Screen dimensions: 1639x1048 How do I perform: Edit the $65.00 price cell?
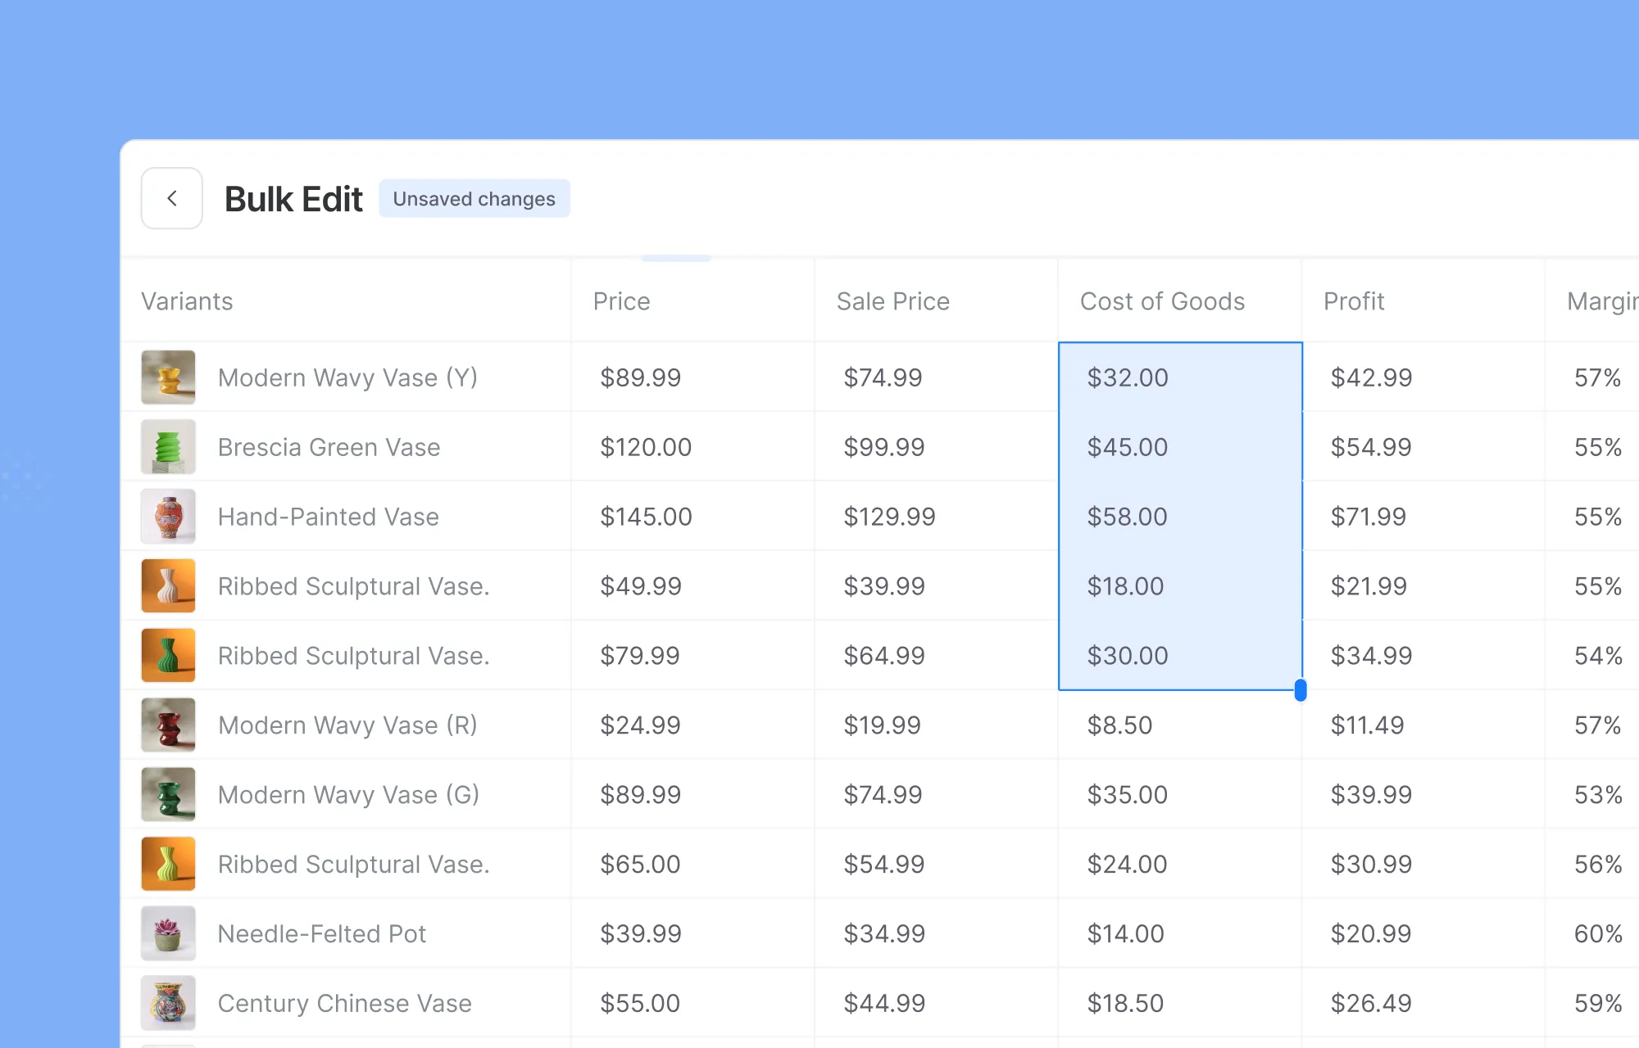(x=693, y=864)
